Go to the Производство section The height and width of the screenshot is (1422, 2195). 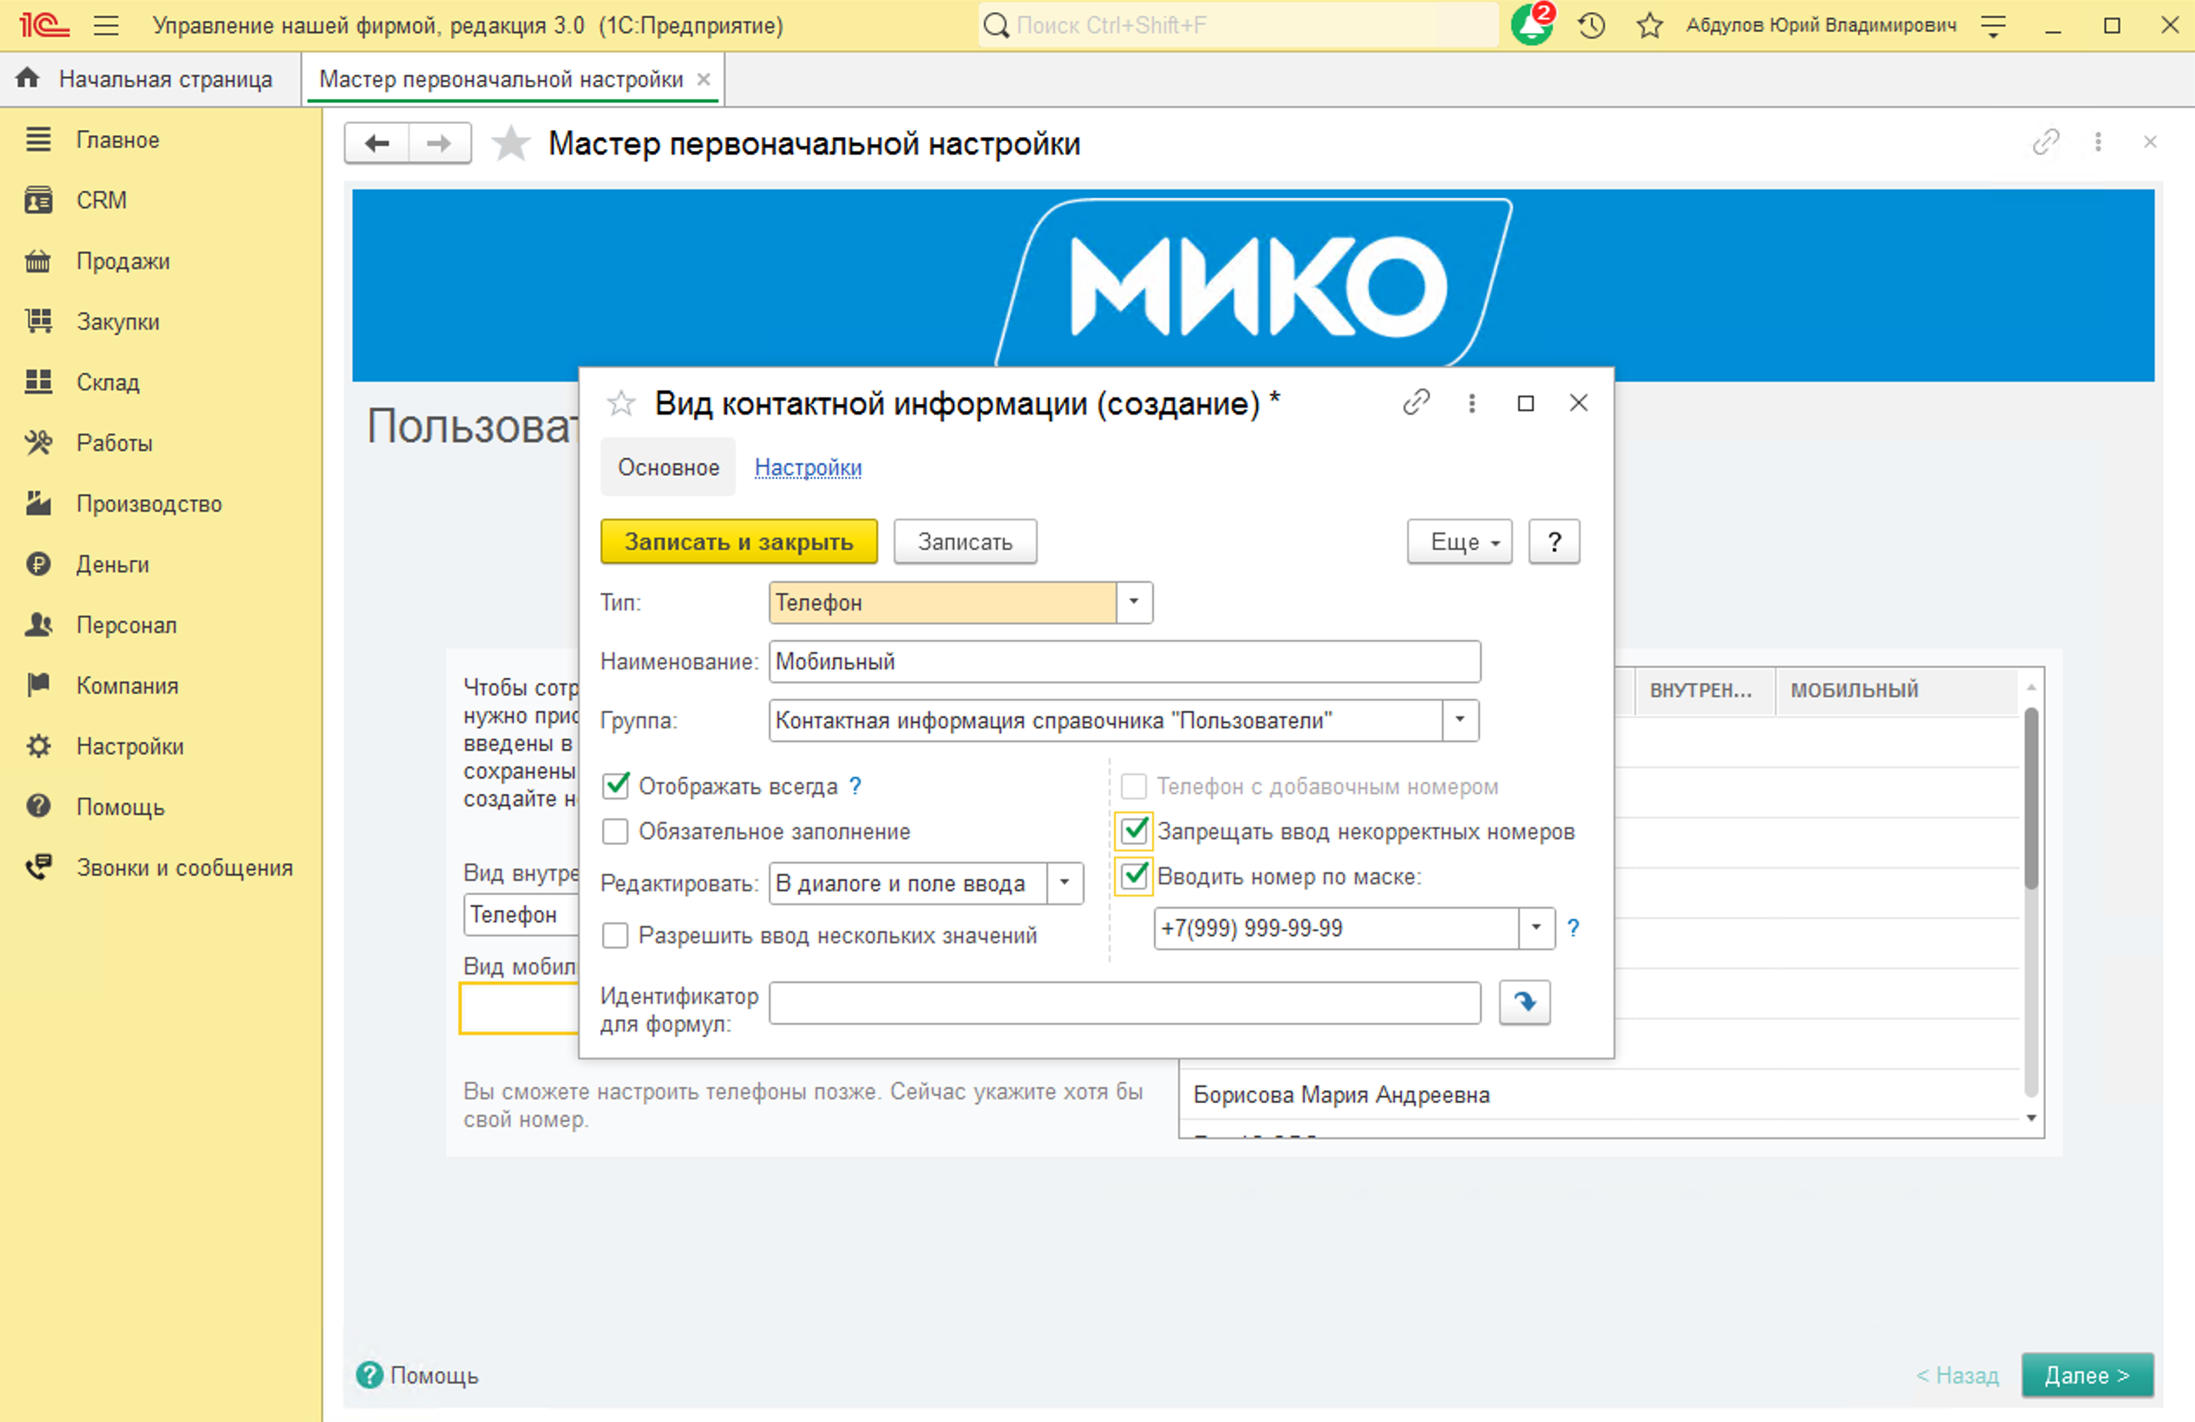click(x=147, y=503)
